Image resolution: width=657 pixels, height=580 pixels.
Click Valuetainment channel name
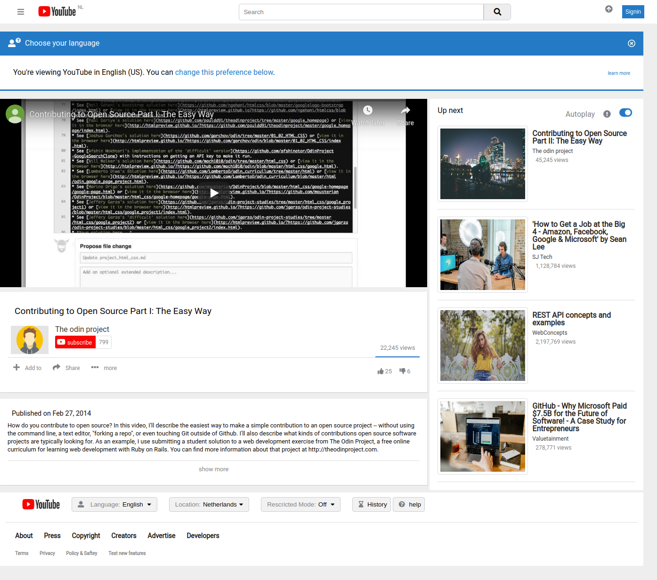tap(551, 439)
